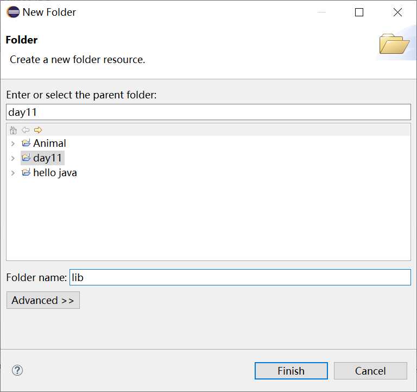Select the hello java project label
The image size is (417, 392).
tap(55, 173)
